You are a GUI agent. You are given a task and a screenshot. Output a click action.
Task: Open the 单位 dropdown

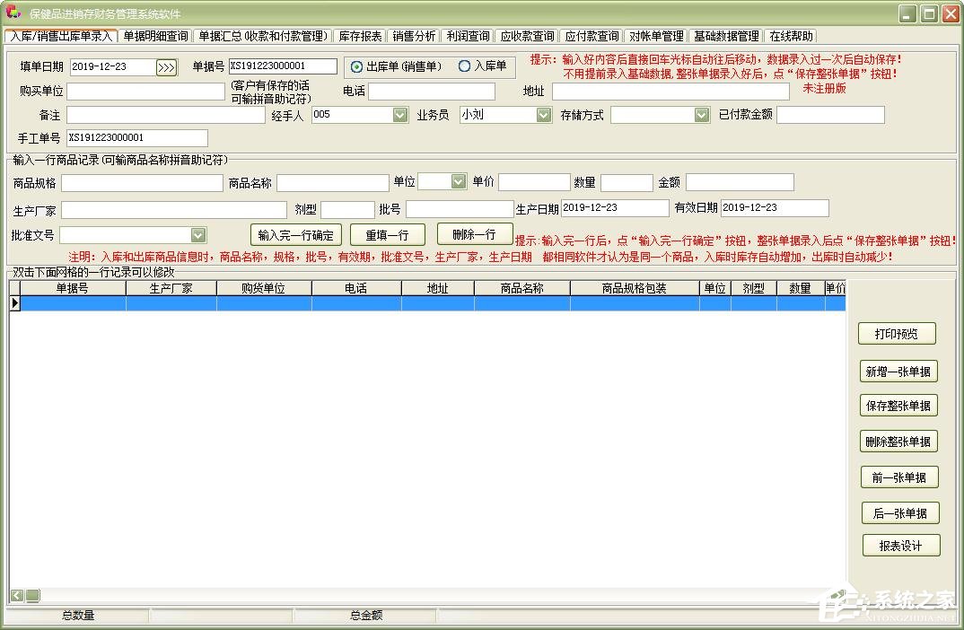click(459, 181)
